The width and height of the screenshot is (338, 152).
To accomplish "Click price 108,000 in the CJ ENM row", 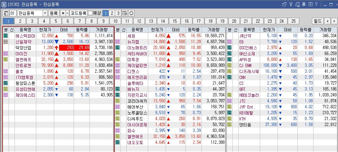I will click(x=270, y=65).
